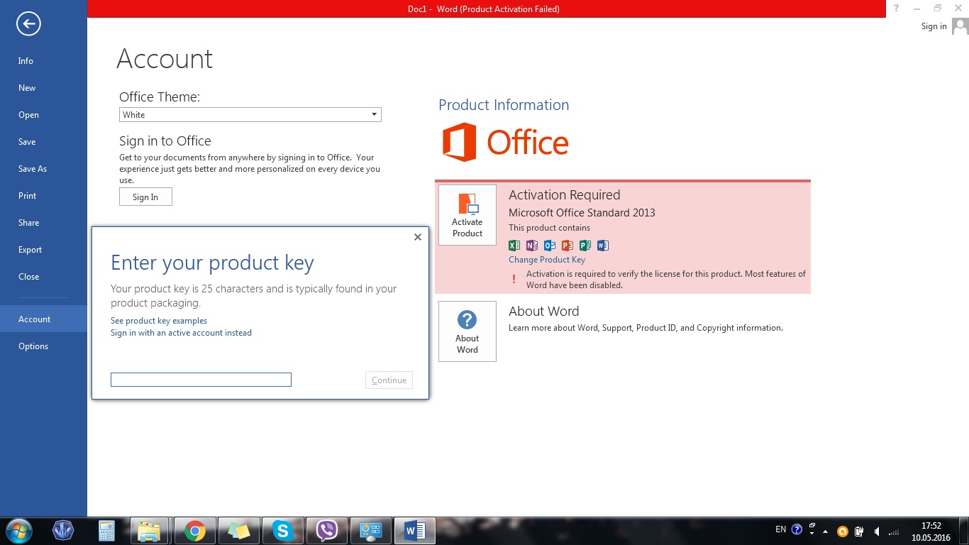
Task: Click the Sign In button
Action: 145,197
